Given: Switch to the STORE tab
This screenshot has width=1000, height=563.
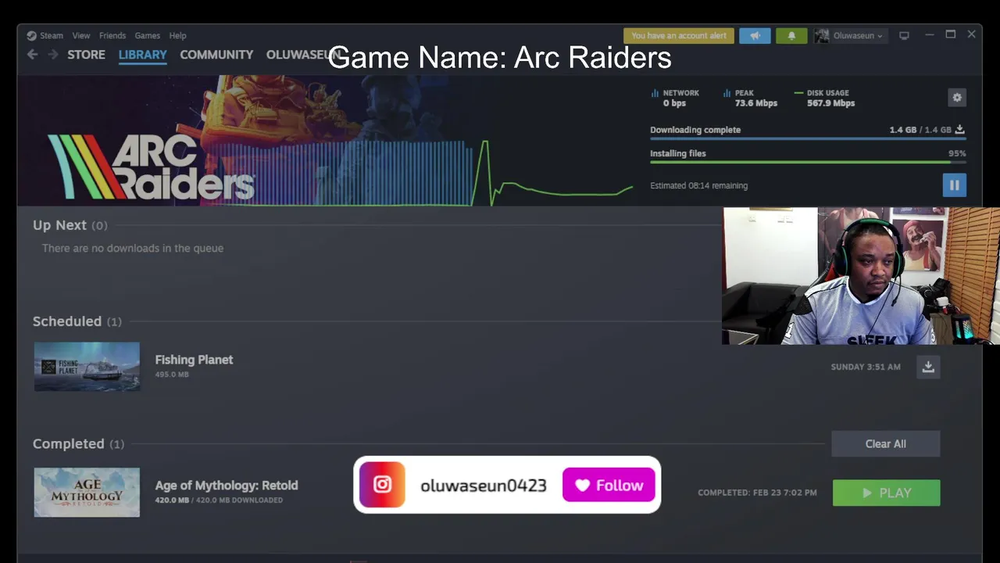Looking at the screenshot, I should 86,55.
